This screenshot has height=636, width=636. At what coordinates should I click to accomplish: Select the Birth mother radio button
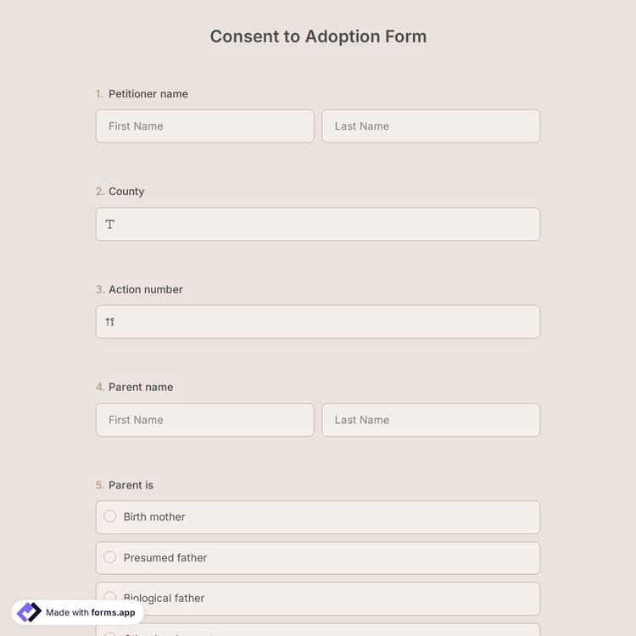[110, 516]
